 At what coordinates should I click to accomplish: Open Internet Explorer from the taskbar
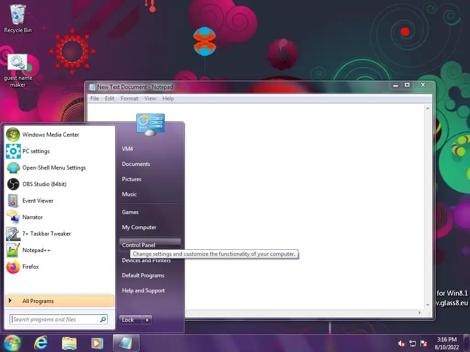coord(40,343)
